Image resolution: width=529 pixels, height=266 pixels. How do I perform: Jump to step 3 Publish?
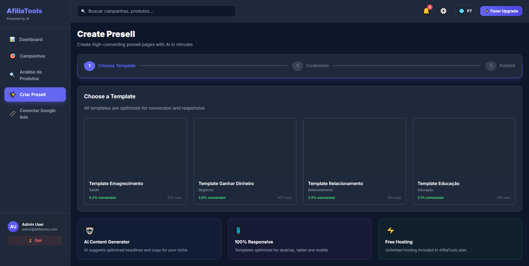pos(501,66)
